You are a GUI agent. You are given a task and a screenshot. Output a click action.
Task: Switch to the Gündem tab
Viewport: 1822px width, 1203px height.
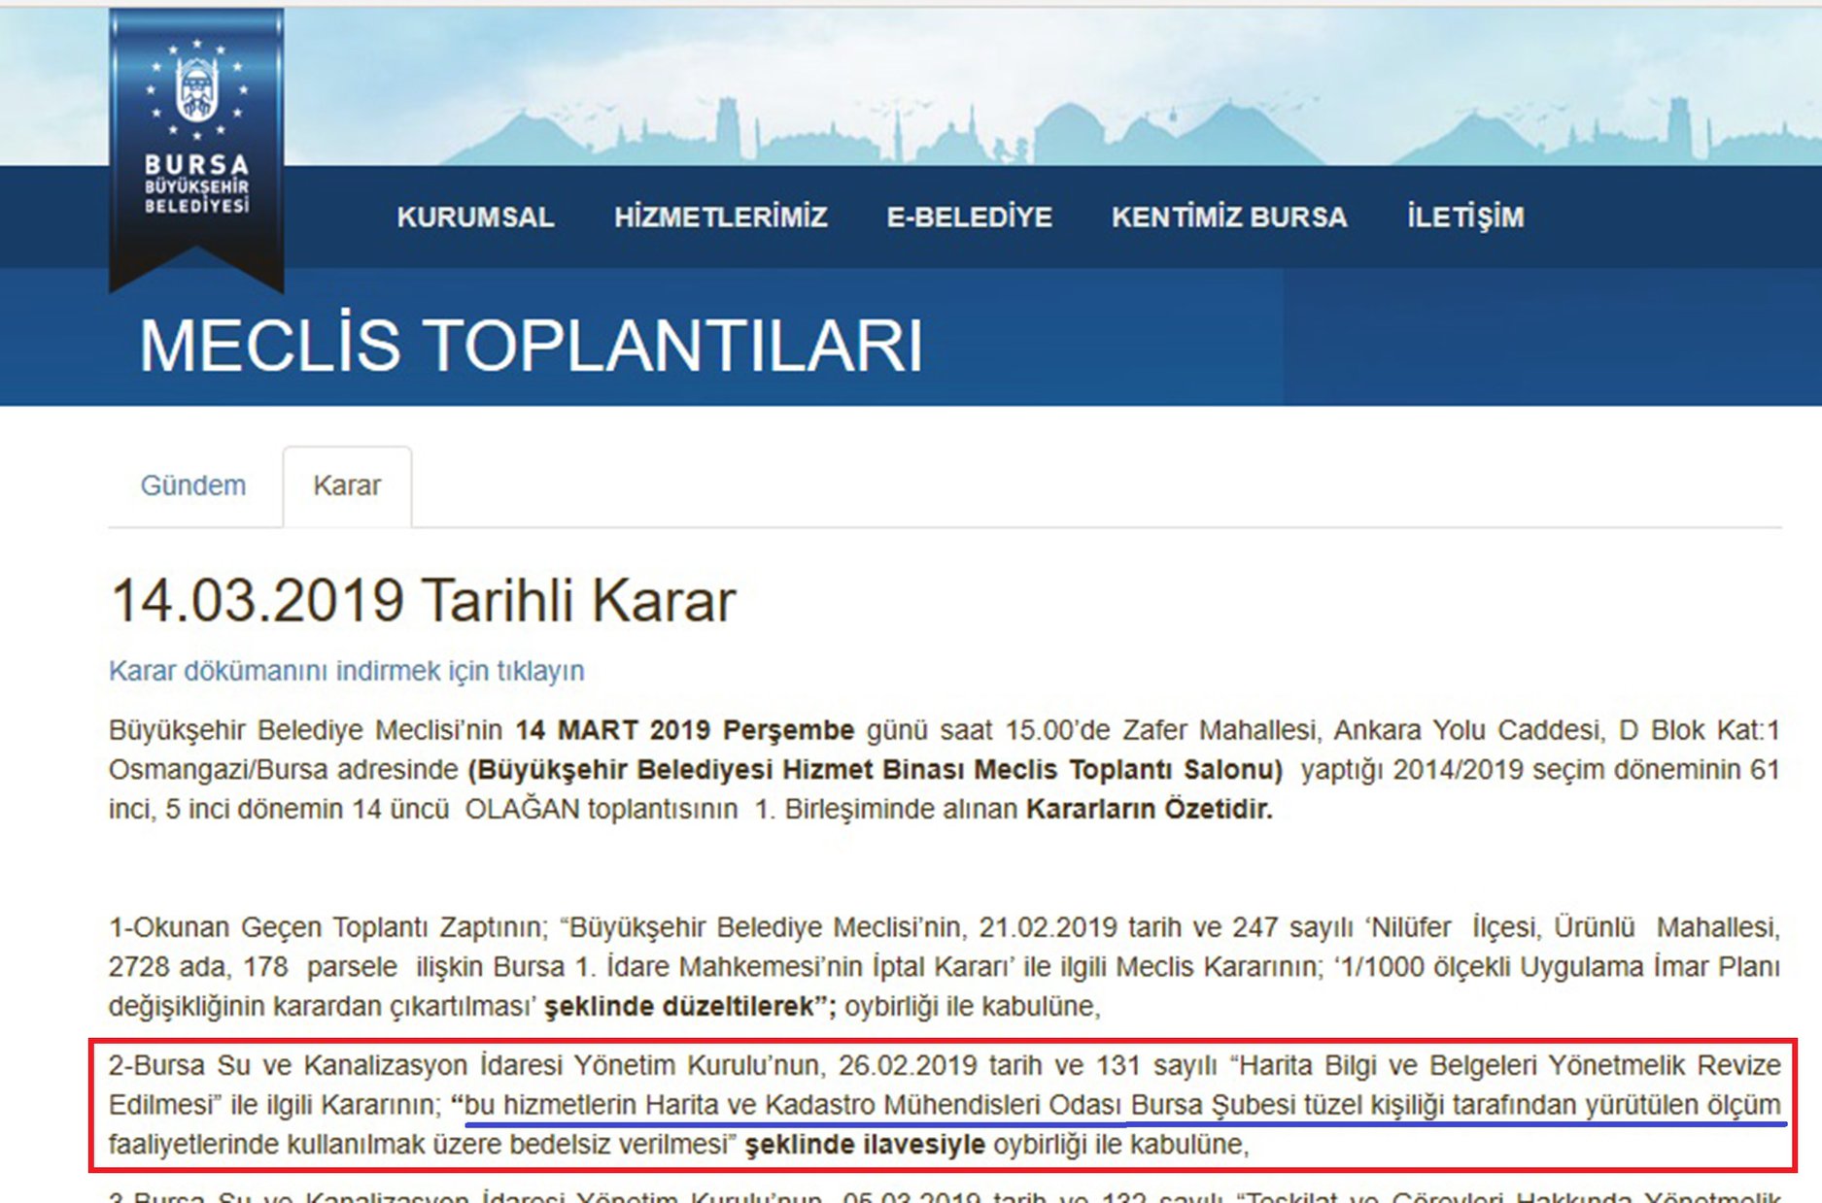coord(193,485)
